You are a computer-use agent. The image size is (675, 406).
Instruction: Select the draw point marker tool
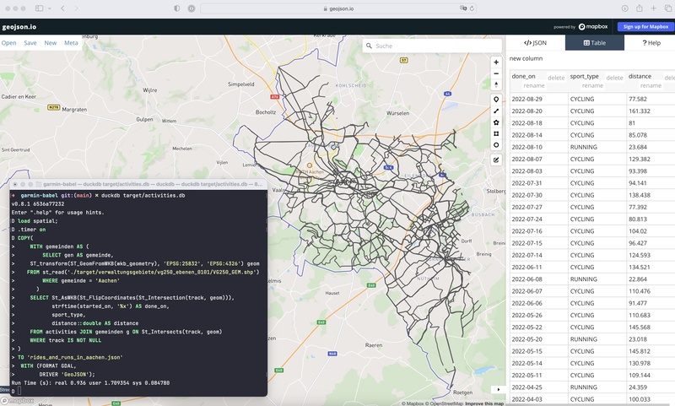pyautogui.click(x=496, y=100)
